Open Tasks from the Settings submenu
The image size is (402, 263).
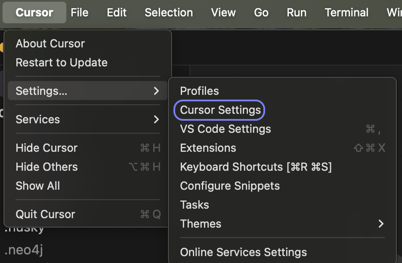click(195, 205)
